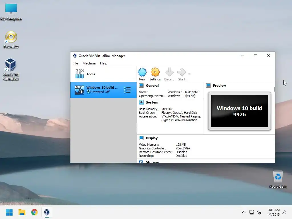
Task: Click the focus assist moon icon
Action: 284,212
